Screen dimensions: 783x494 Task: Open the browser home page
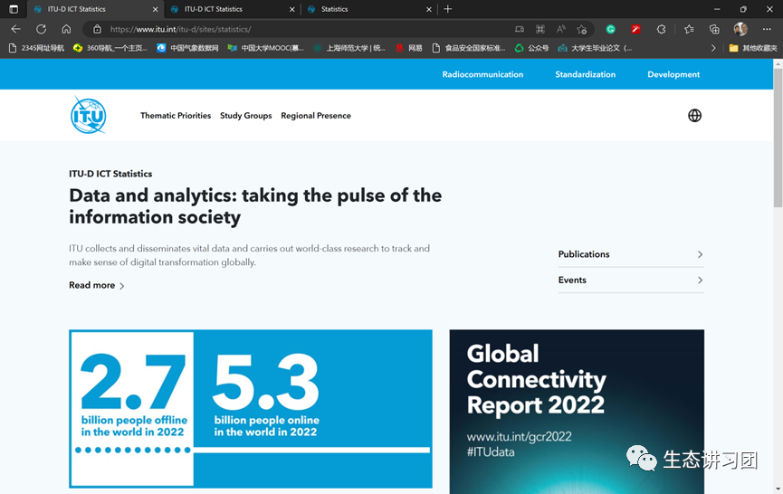(x=66, y=30)
